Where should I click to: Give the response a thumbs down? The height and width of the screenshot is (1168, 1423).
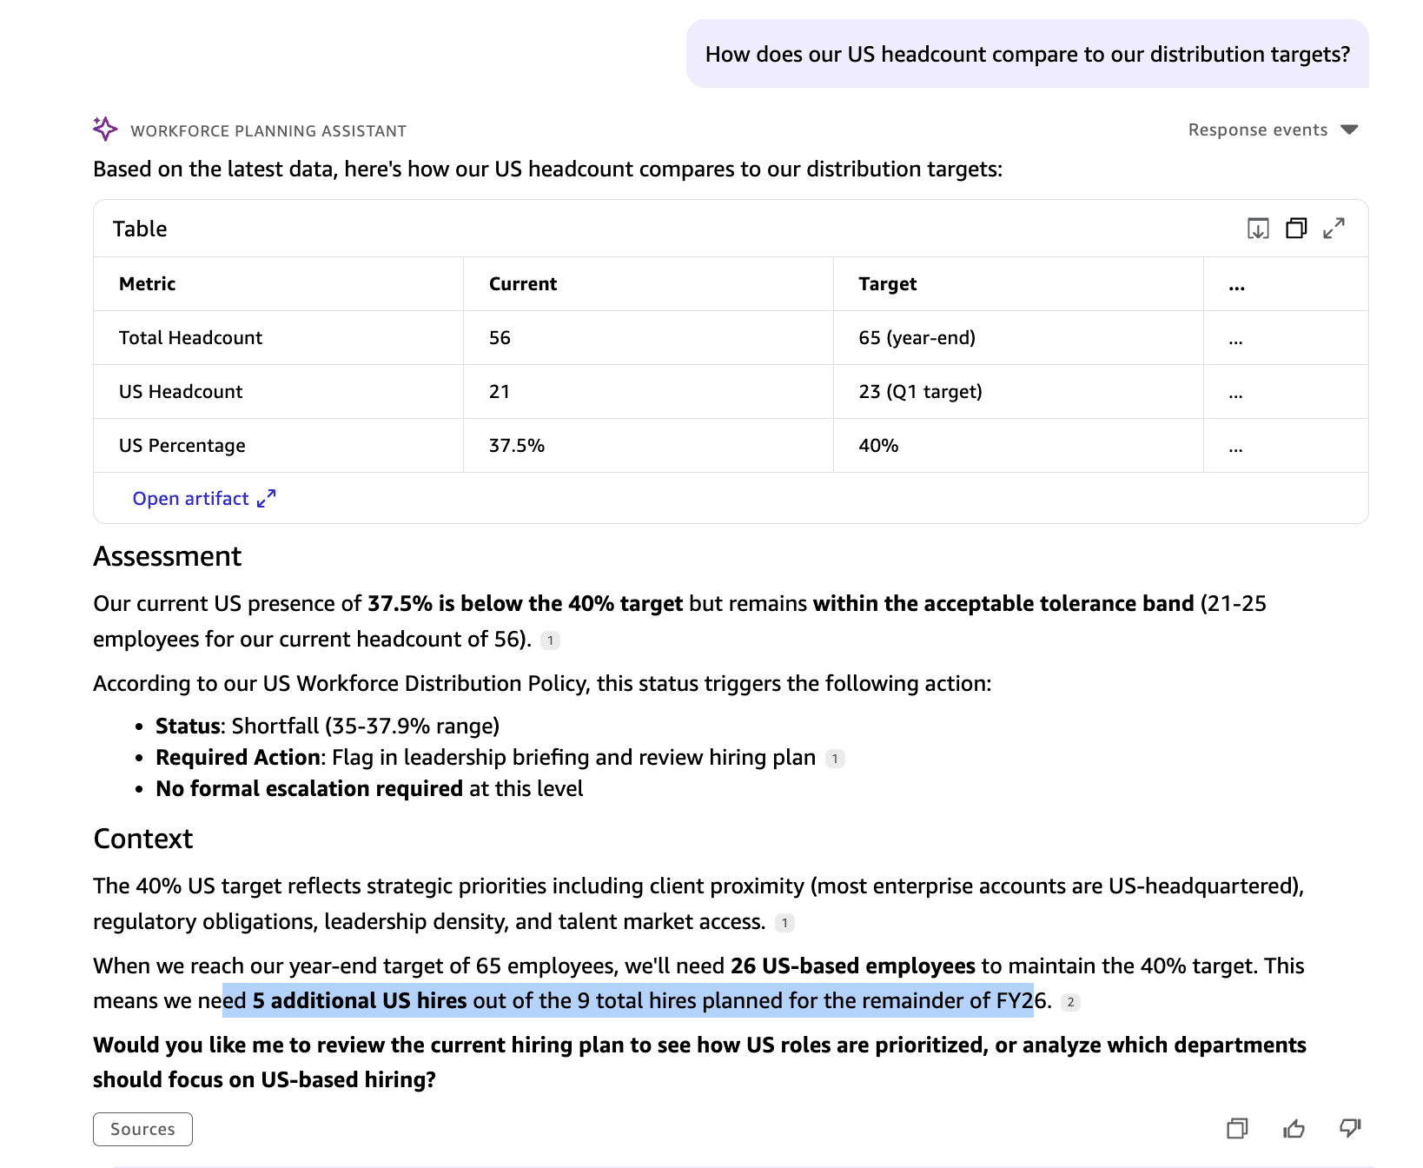tap(1349, 1128)
